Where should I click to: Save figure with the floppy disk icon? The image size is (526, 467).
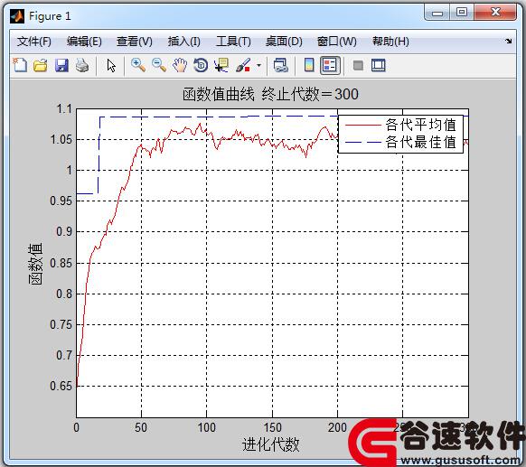[x=61, y=65]
